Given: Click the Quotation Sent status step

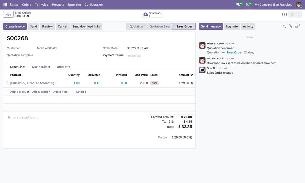Looking at the screenshot, I should [x=159, y=26].
